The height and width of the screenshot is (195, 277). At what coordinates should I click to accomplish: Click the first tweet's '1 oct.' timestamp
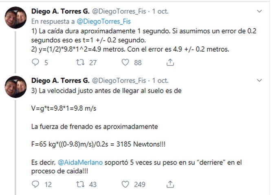(x=160, y=11)
